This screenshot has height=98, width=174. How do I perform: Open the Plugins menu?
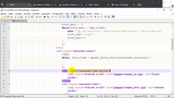(89, 14)
